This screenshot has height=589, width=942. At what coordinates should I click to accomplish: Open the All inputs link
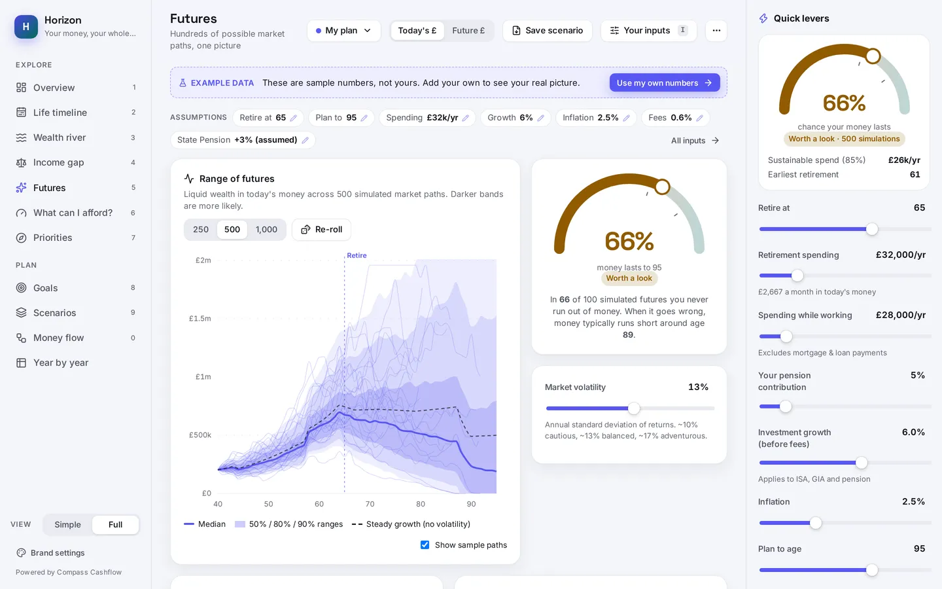695,141
